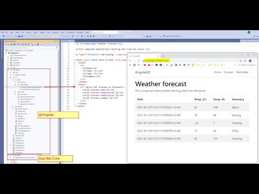Image resolution: width=259 pixels, height=194 pixels.
Task: Click Save icon in Visual Studio toolbar
Action: pos(19,36)
